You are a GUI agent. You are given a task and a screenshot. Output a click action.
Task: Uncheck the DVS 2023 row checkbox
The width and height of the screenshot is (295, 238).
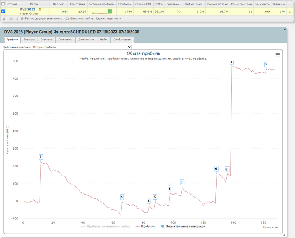3,11
